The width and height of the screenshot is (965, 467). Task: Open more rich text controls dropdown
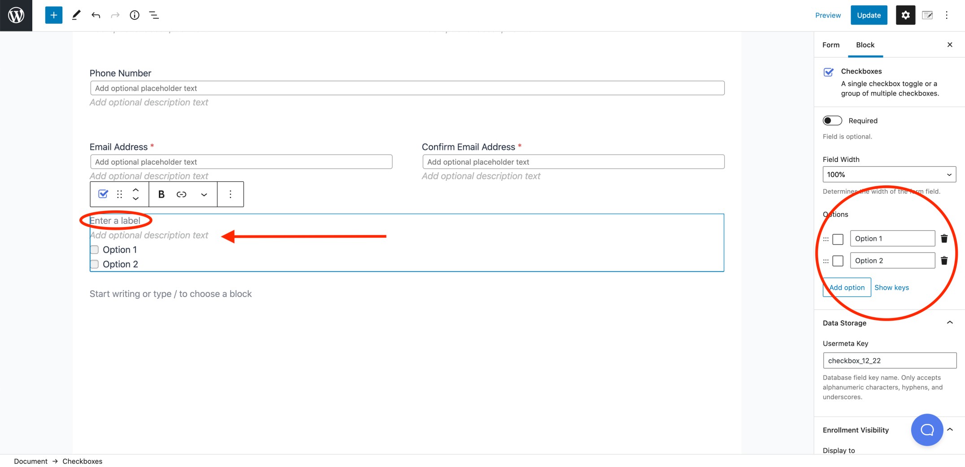point(204,194)
